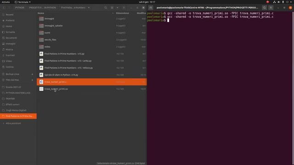Select the trova_numeri_primi.c file
This screenshot has width=294, height=165.
[x=92, y=82]
